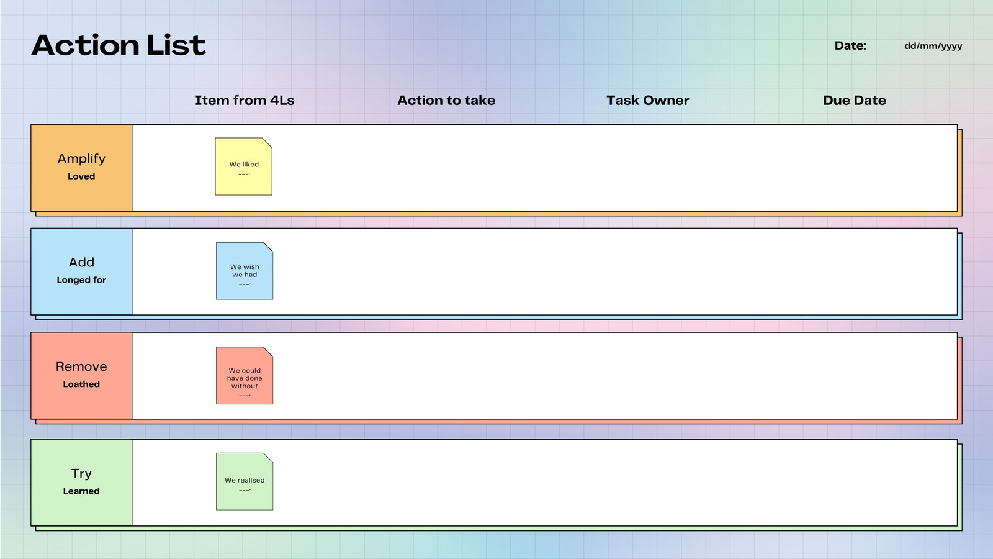This screenshot has height=559, width=993.
Task: Click the orange Amplify Loved category block
Action: 81,168
